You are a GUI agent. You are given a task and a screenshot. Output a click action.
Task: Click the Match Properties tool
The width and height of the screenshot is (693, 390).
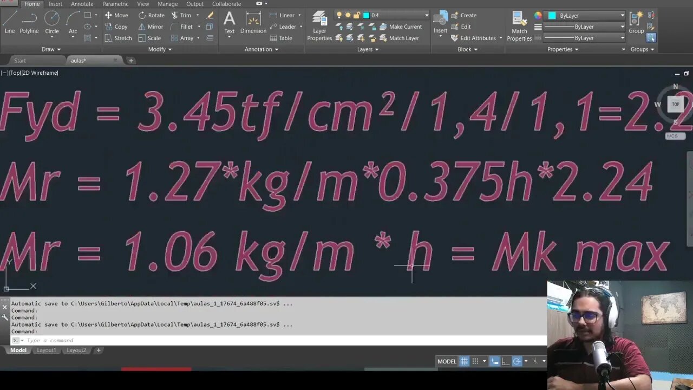(519, 26)
